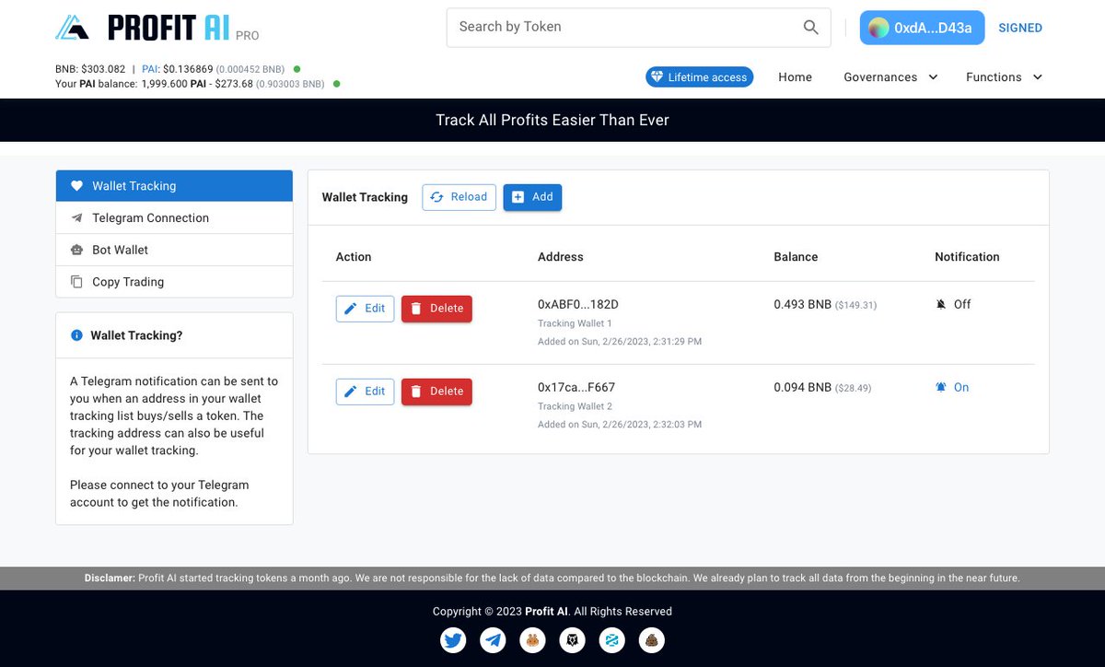
Task: Click balance 0.094 BNB
Action: 803,388
